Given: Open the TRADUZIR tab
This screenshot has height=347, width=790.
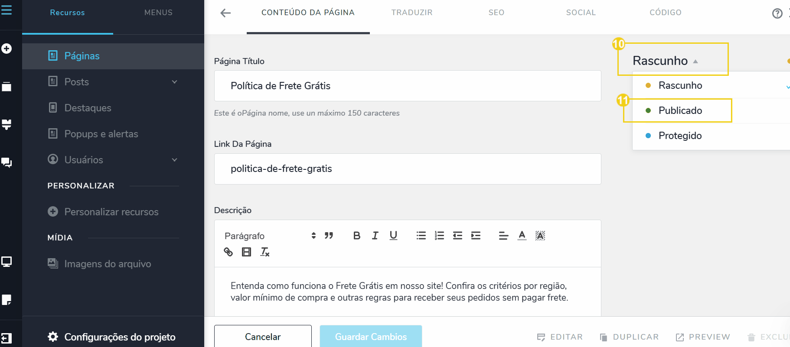Looking at the screenshot, I should 412,13.
